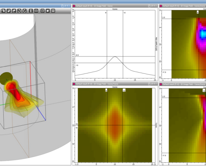Click 17.5 cursor label in bottom-right panel

point(164,156)
